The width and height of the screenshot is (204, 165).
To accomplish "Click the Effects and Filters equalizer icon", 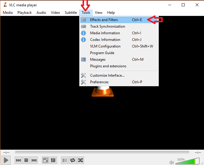I will coord(83,20).
